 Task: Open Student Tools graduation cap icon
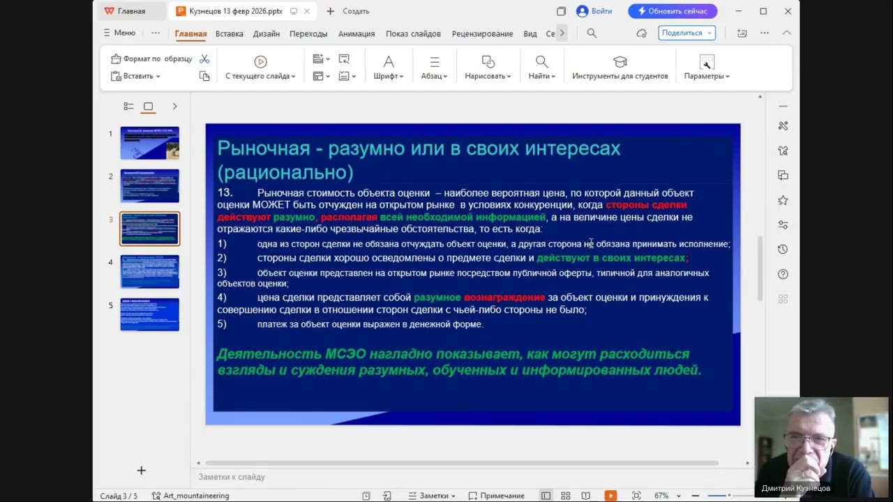pos(620,61)
